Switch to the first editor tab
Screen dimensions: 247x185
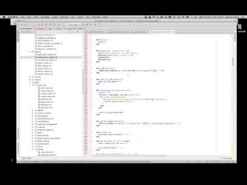(96, 32)
